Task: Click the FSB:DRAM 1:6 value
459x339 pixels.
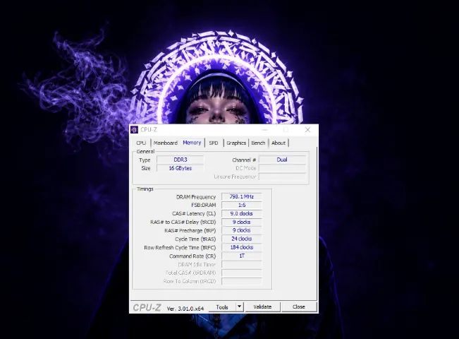Action: (242, 205)
